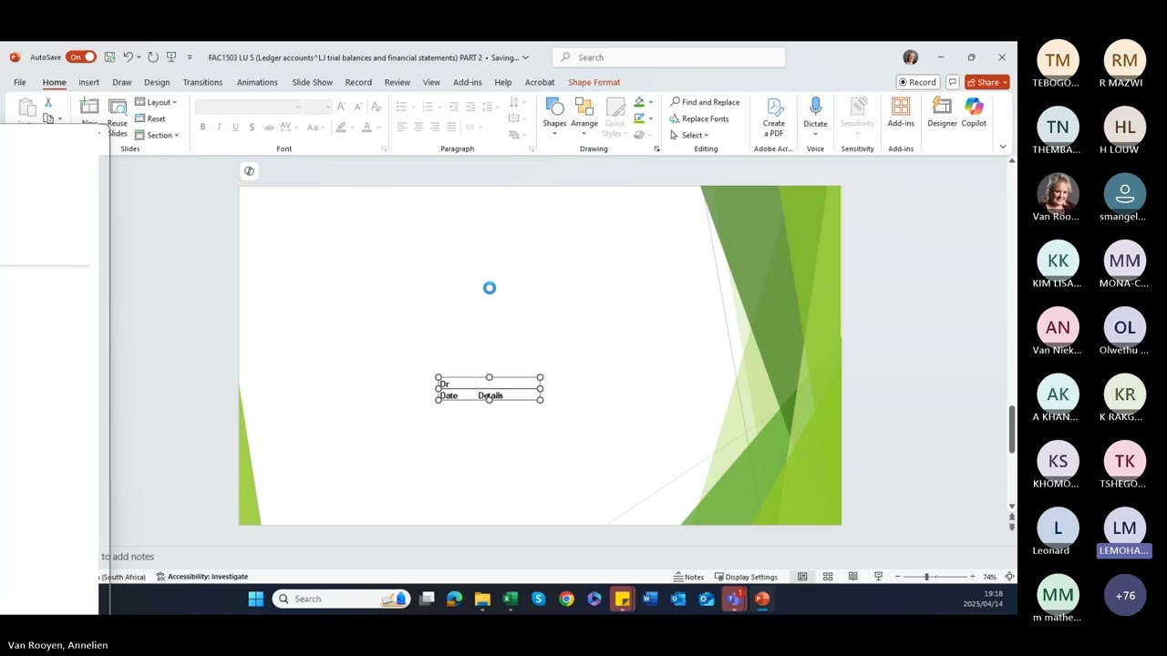Click the Record button near Share
Screen dimensions: 1167x656
pos(918,82)
